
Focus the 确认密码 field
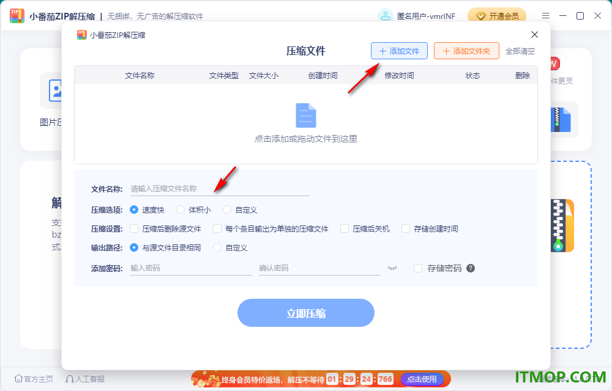(319, 268)
